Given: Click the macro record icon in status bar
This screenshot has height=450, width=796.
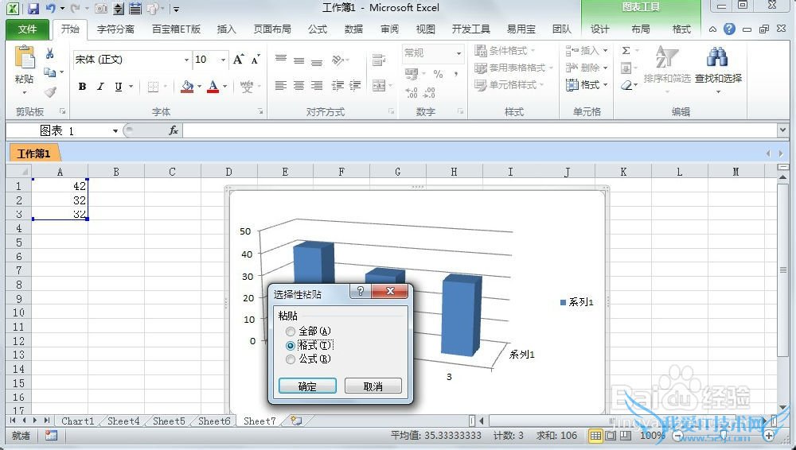Looking at the screenshot, I should click(51, 435).
